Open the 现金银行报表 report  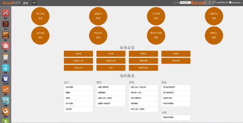tap(176, 98)
